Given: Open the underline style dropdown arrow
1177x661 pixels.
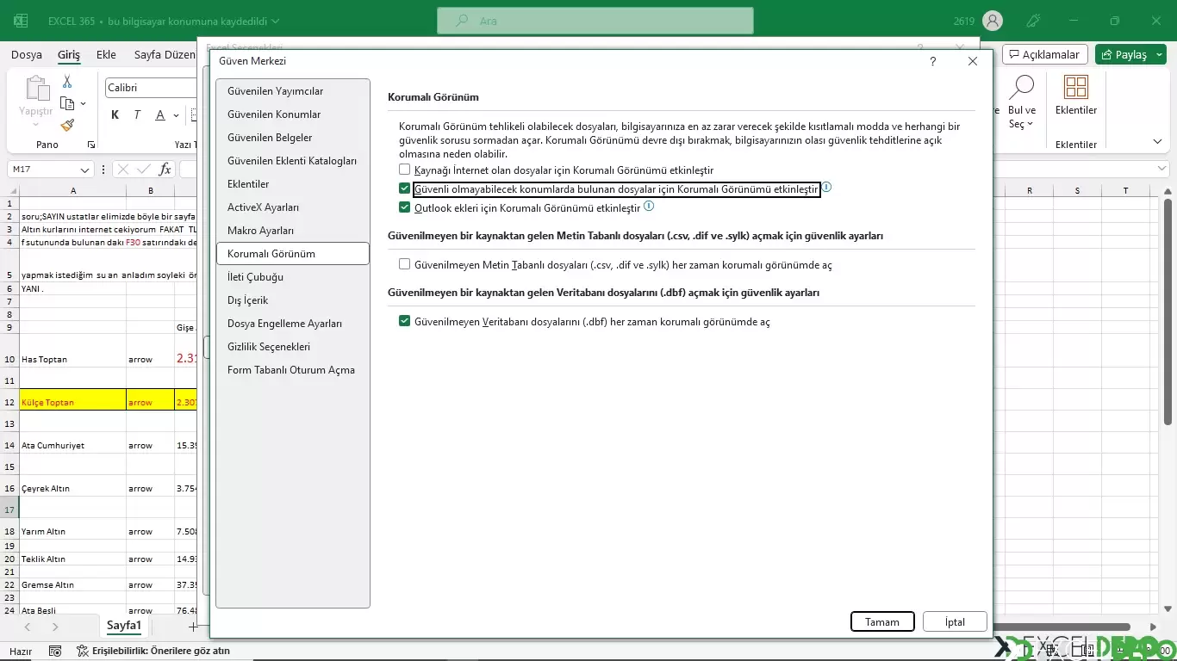Looking at the screenshot, I should (x=176, y=115).
